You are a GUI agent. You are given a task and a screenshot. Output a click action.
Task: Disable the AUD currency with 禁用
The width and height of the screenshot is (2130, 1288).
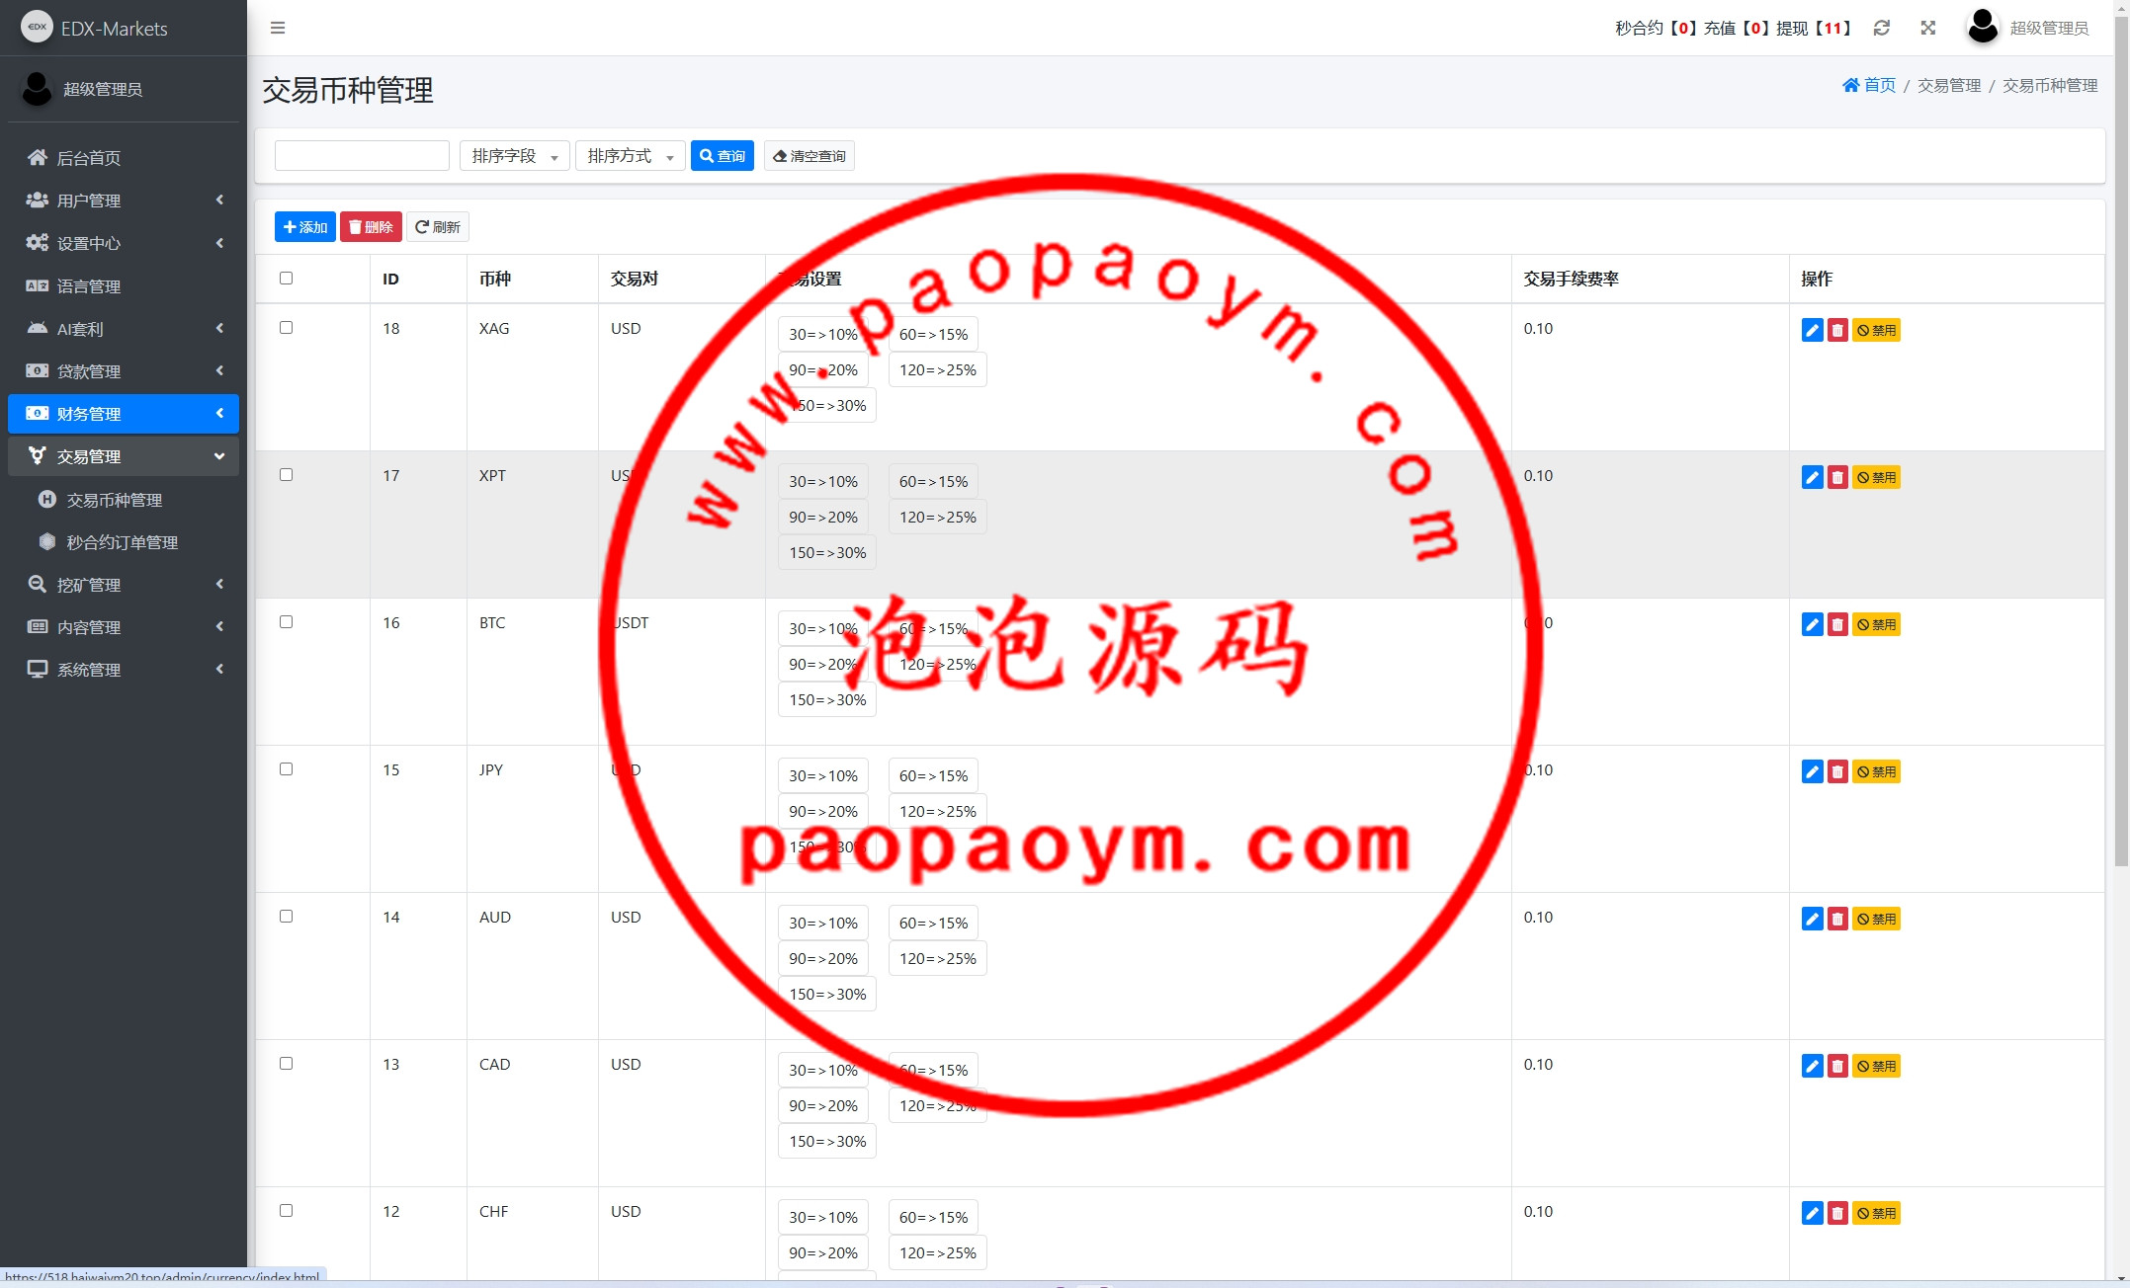1876,919
